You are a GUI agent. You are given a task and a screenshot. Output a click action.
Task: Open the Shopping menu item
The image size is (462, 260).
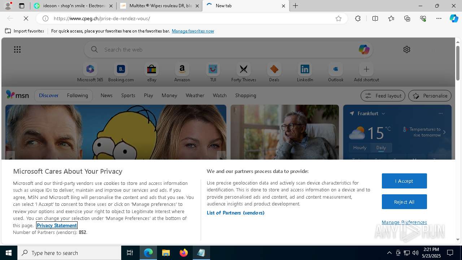point(245,95)
